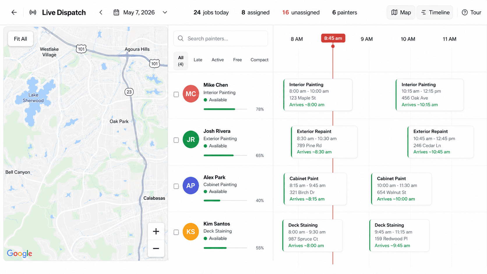Click the 10 AM timeline hour label
Viewport: 487px width, 274px height.
408,39
